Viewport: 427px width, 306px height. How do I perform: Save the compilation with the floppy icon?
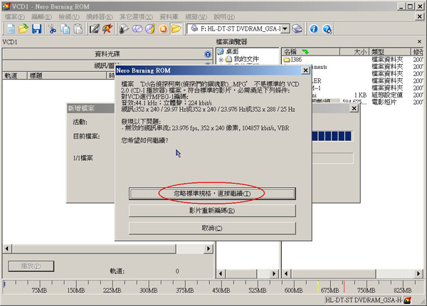click(x=36, y=28)
